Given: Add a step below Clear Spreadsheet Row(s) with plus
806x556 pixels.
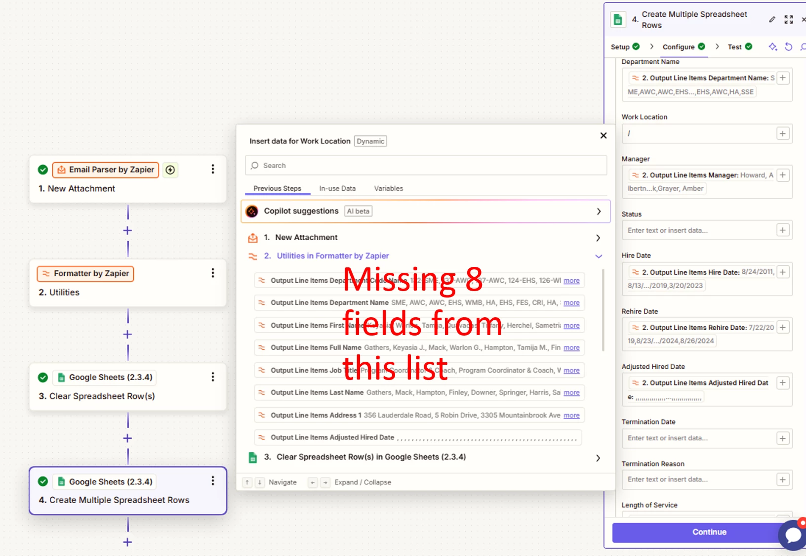Looking at the screenshot, I should (x=127, y=438).
